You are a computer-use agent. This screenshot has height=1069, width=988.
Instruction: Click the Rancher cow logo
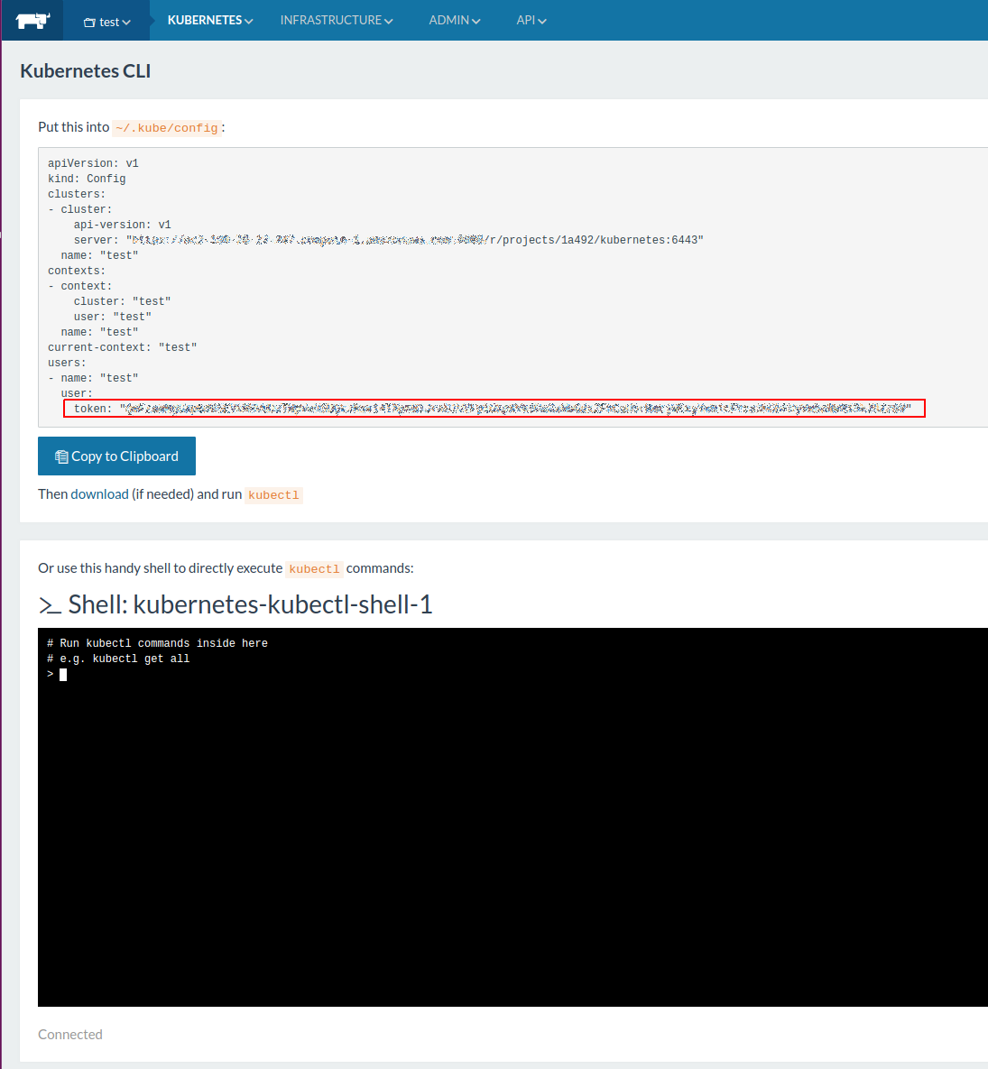[32, 21]
